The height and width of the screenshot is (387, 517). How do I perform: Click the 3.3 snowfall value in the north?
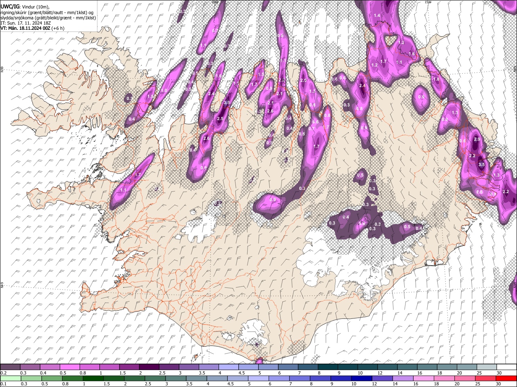pyautogui.click(x=227, y=103)
